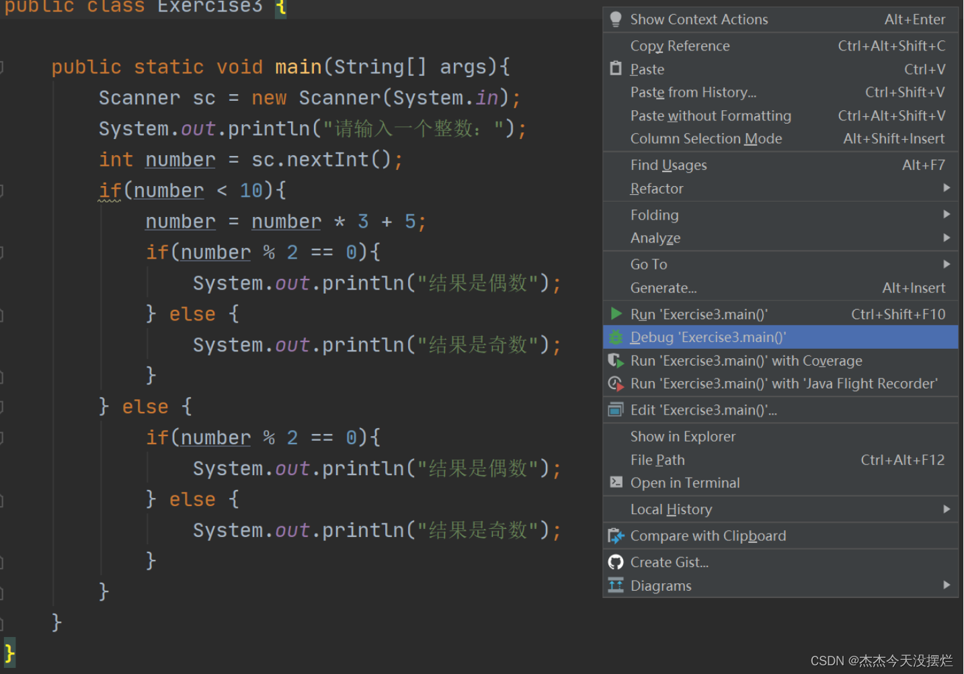This screenshot has width=964, height=674.
Task: Open Diagrams menu entry
Action: [780, 585]
